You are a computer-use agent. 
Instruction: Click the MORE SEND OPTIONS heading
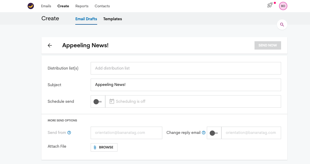tap(62, 120)
